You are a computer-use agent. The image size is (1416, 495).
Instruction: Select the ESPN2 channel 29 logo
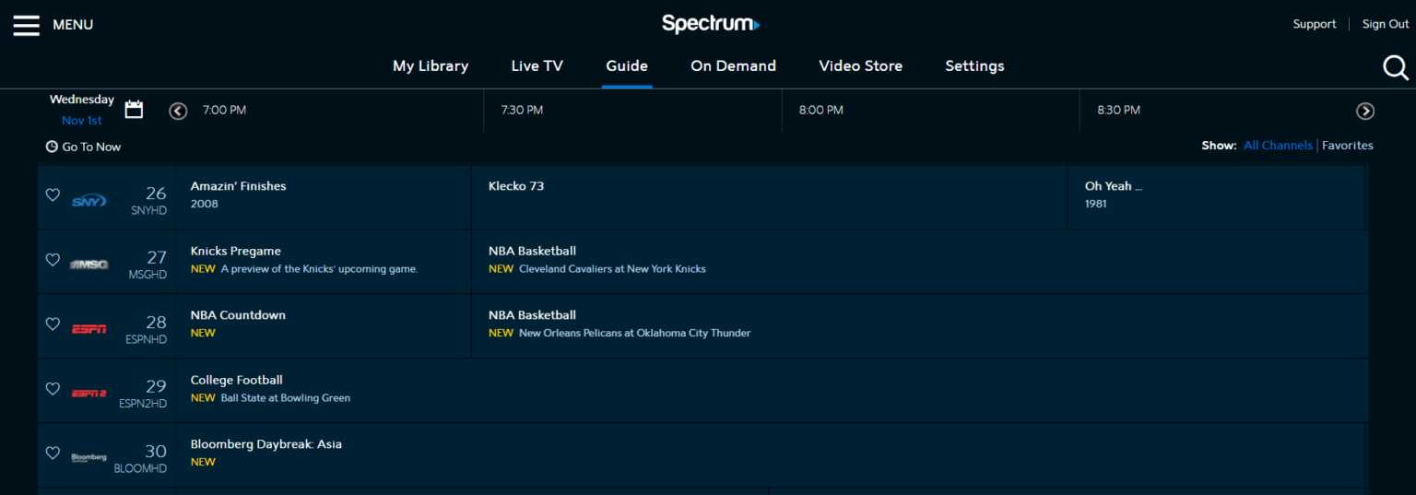[x=89, y=394]
